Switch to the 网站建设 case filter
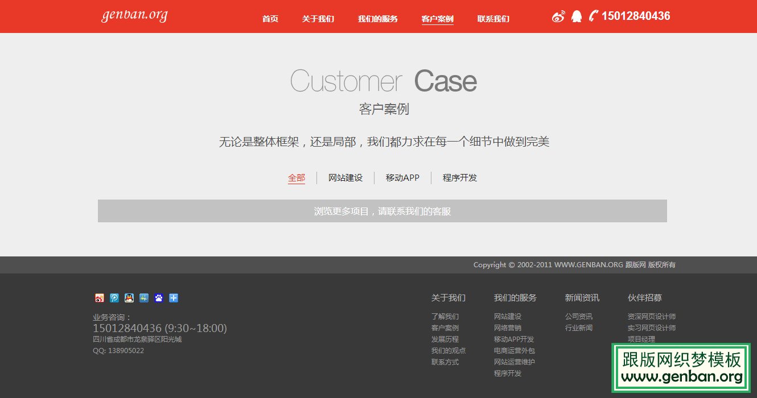 345,177
